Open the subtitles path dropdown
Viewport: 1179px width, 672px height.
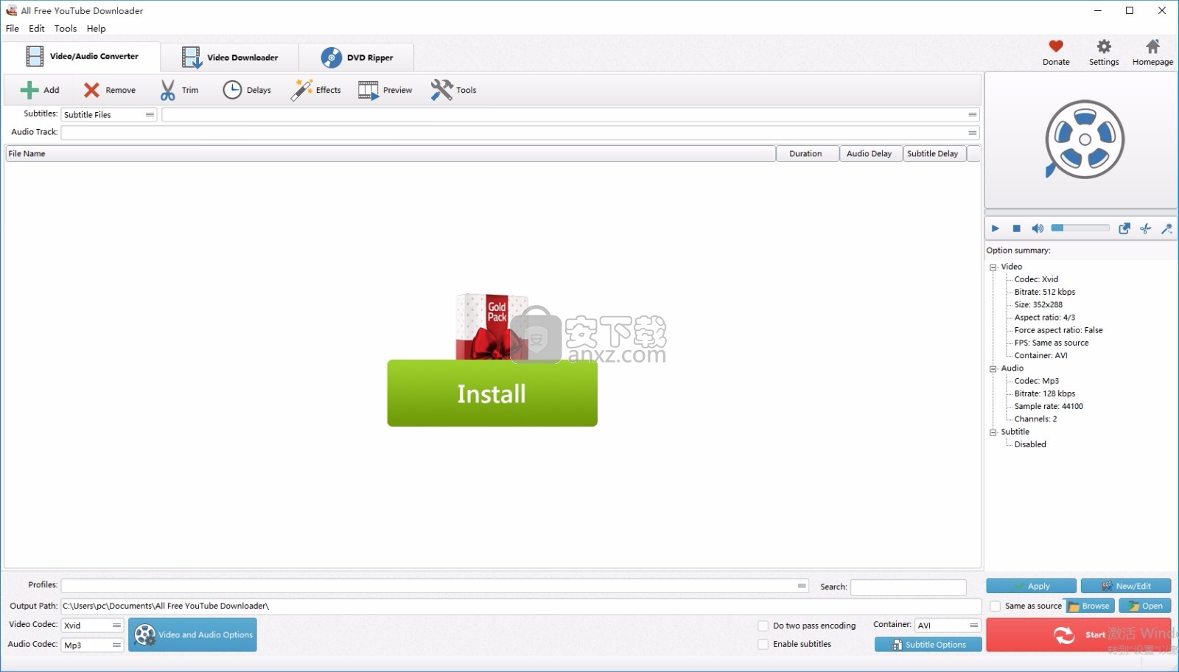point(570,114)
